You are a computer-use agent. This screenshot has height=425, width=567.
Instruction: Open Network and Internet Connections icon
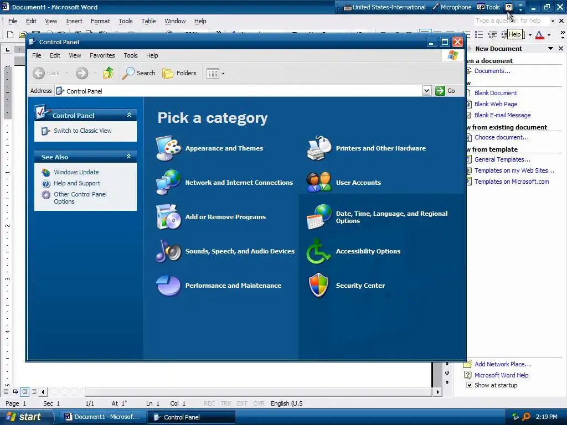tap(168, 182)
